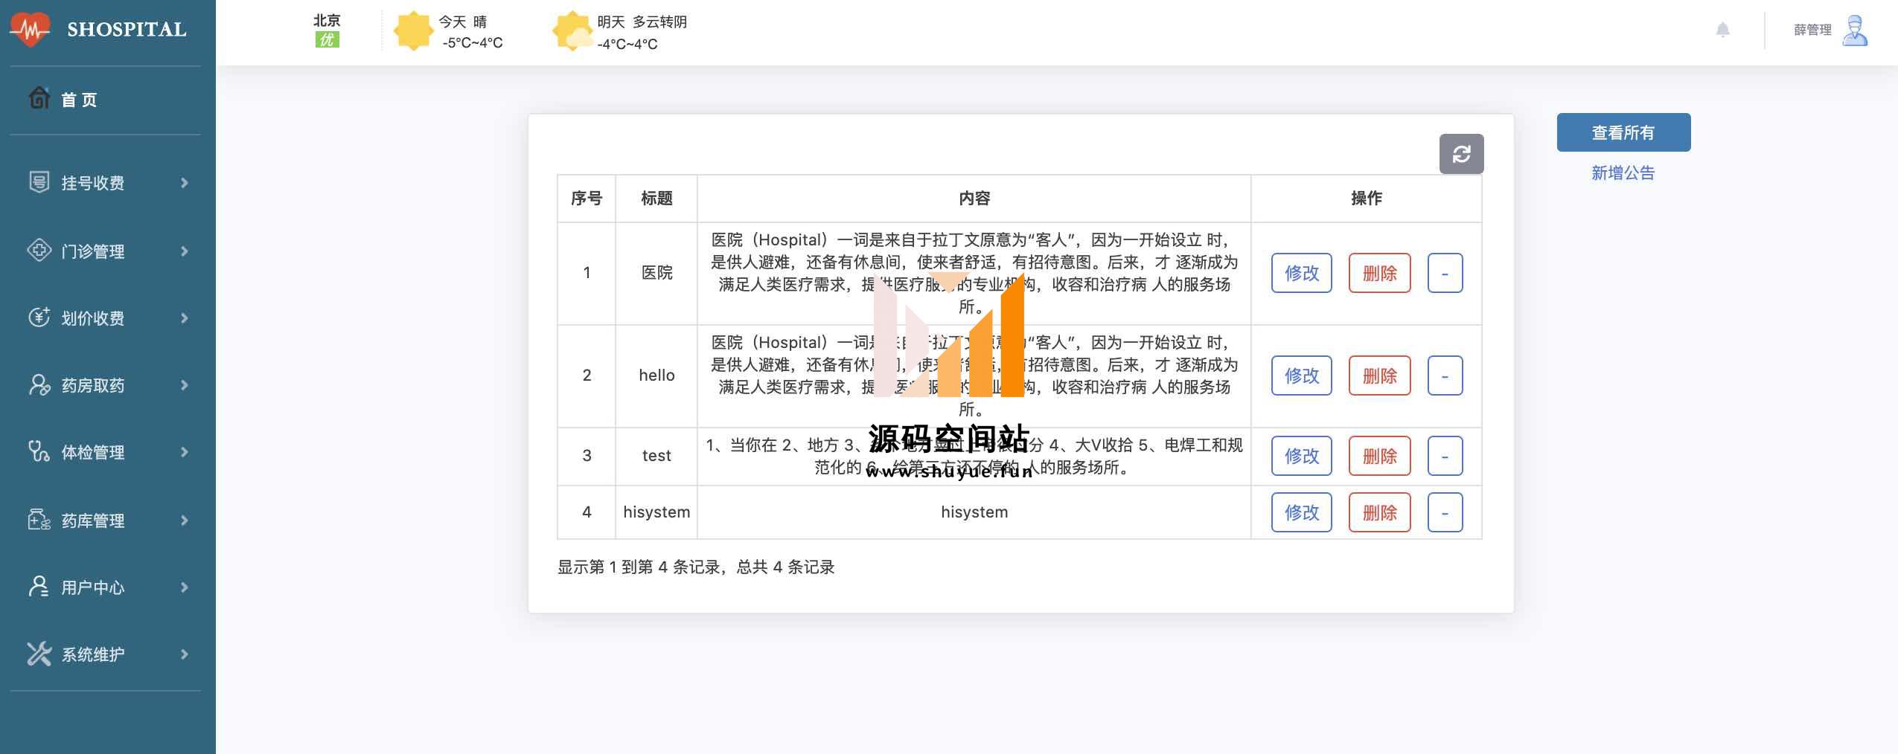Click the 查看所有 button
The image size is (1898, 754).
(1623, 132)
